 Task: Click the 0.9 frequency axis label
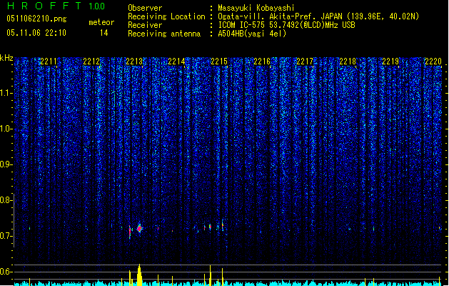click(x=6, y=164)
